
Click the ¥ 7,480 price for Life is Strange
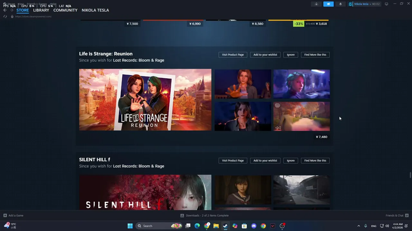[x=322, y=137]
